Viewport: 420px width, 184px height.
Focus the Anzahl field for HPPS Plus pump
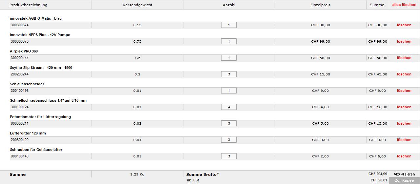[229, 41]
